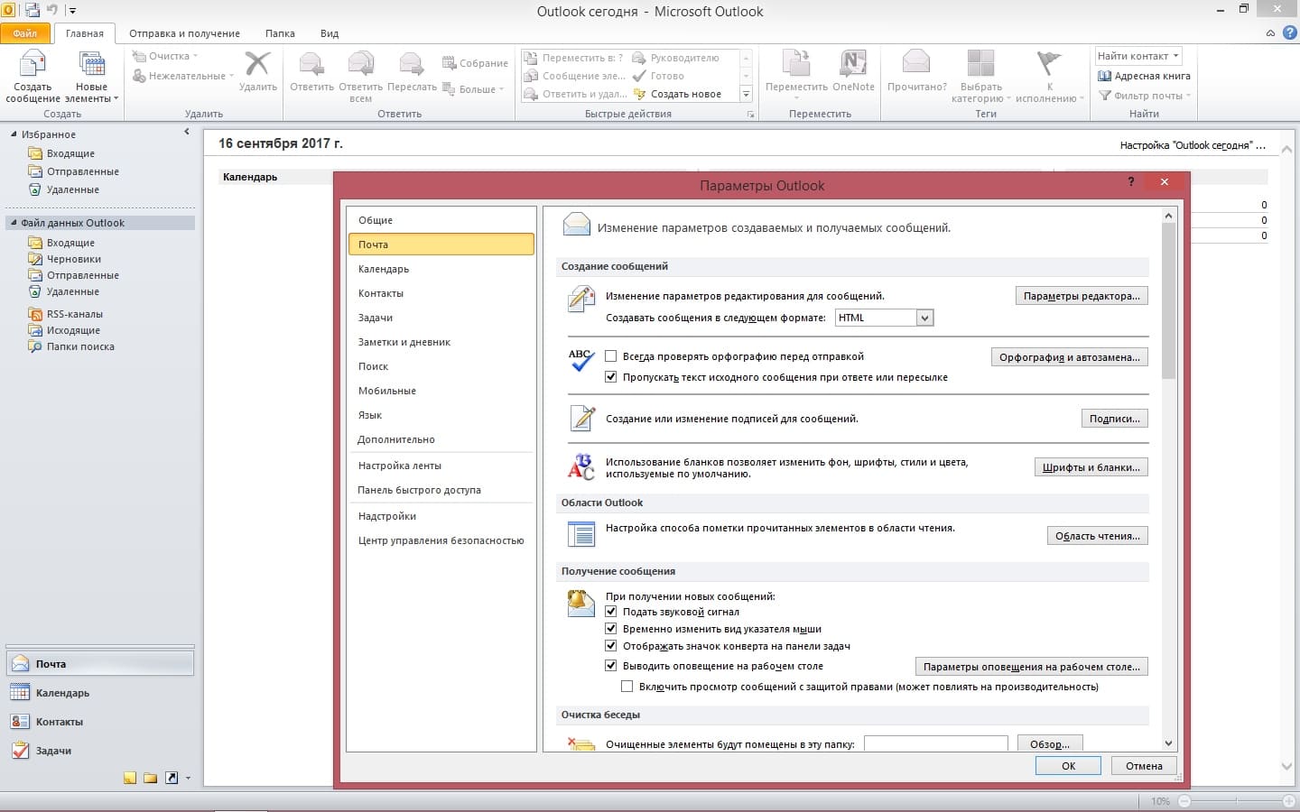The image size is (1300, 812).
Task: Open the Address book (Адресная книга)
Action: (x=1144, y=76)
